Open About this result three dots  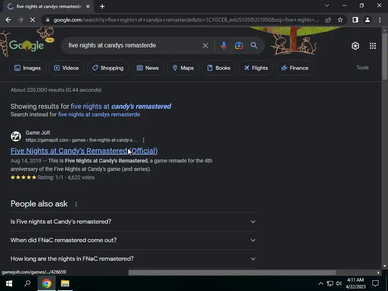click(x=144, y=140)
